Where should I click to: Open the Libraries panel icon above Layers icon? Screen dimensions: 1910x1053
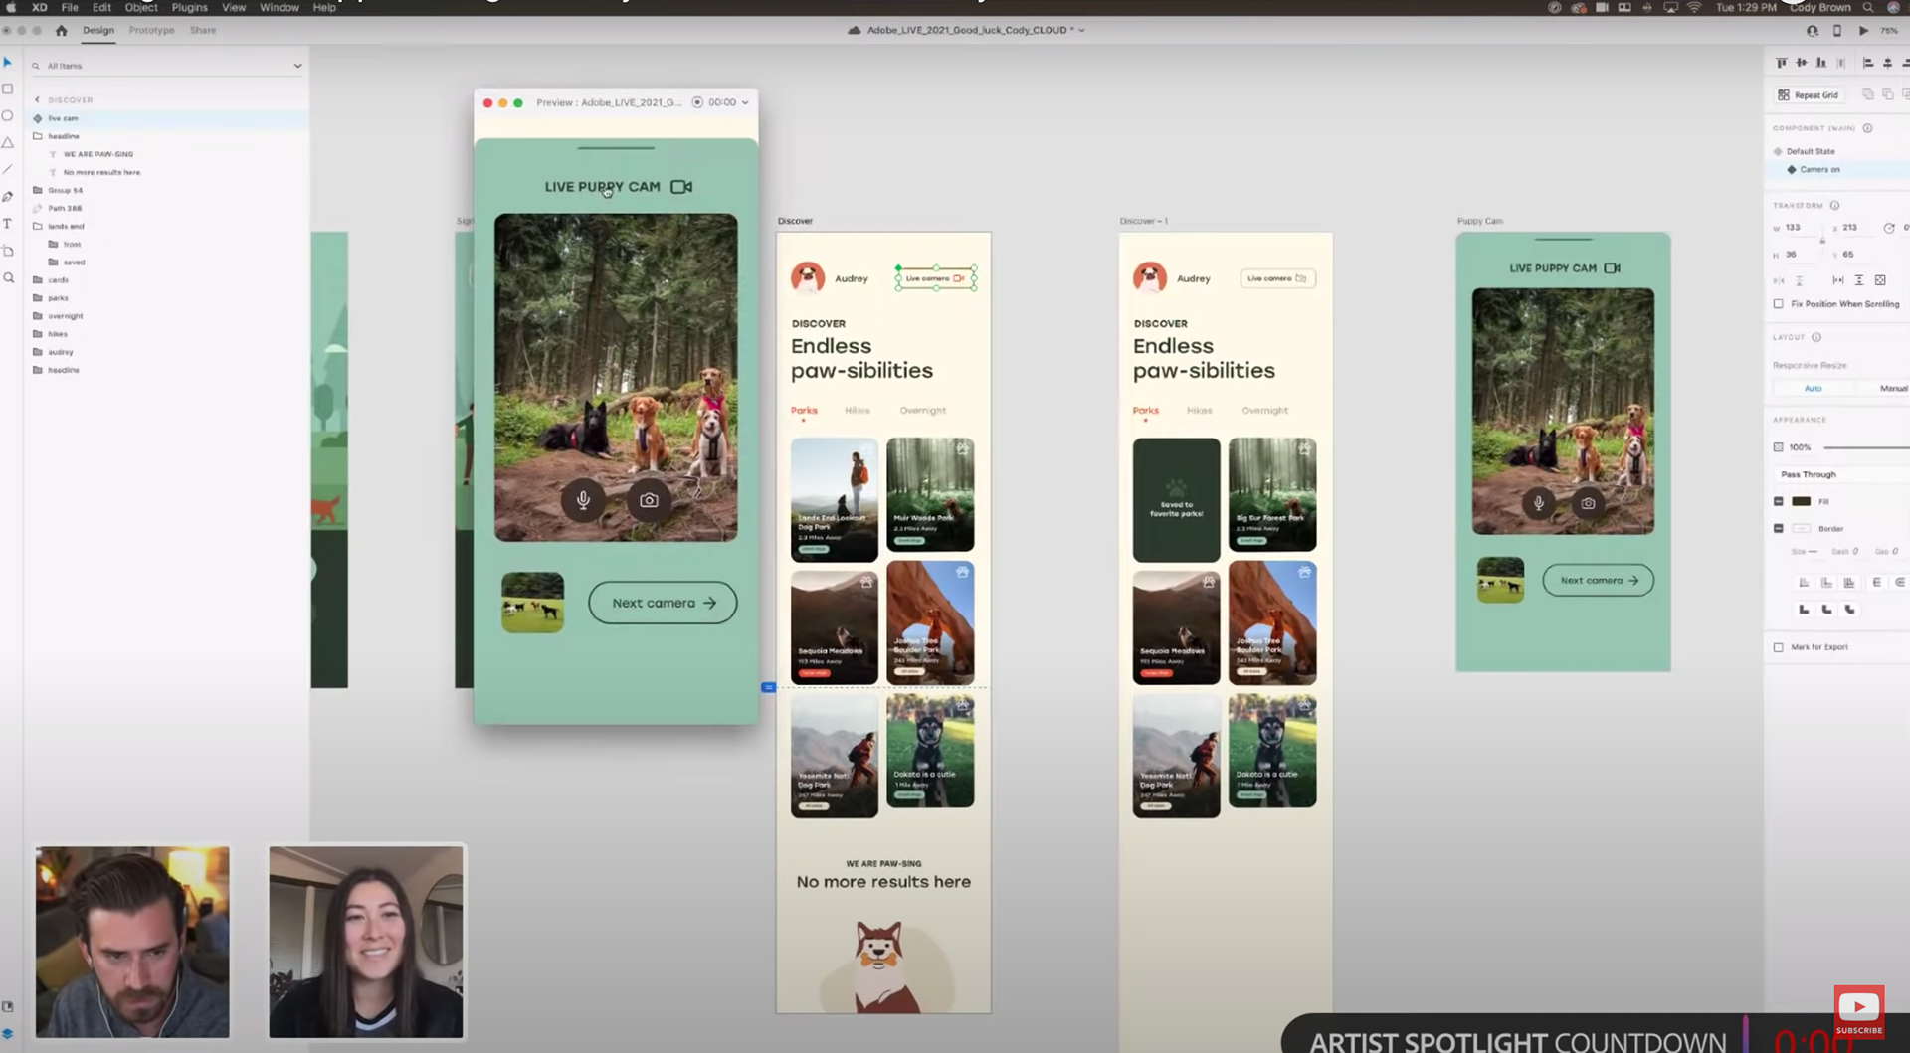tap(8, 1007)
